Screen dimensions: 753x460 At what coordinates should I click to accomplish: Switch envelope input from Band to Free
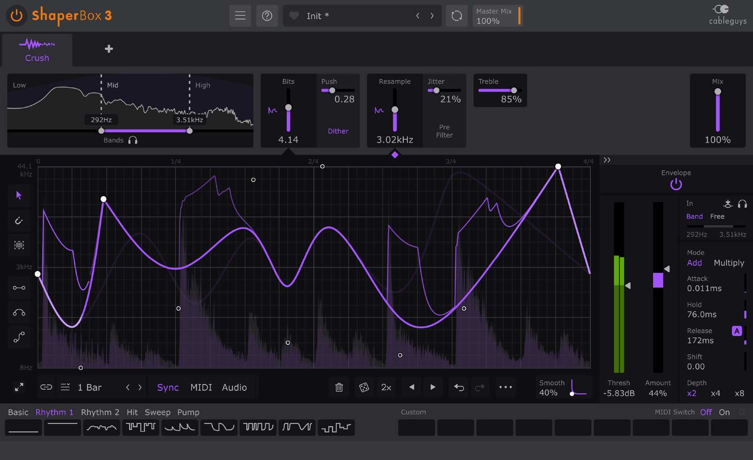pos(717,216)
